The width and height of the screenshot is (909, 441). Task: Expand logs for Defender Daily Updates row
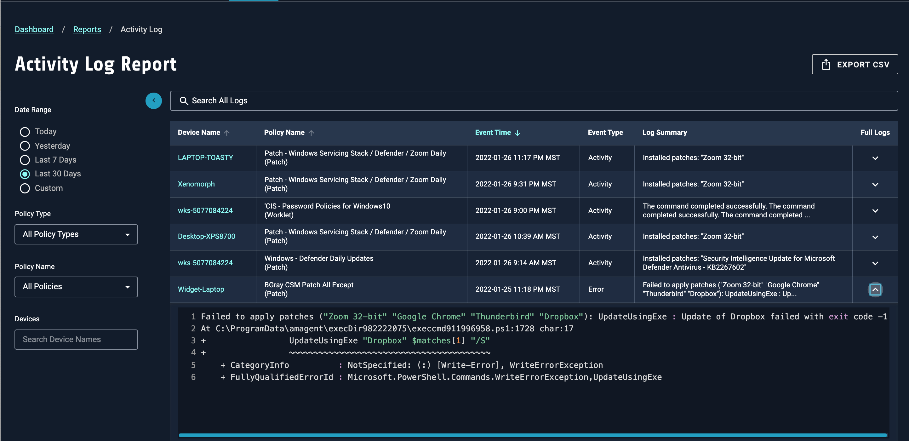(875, 263)
